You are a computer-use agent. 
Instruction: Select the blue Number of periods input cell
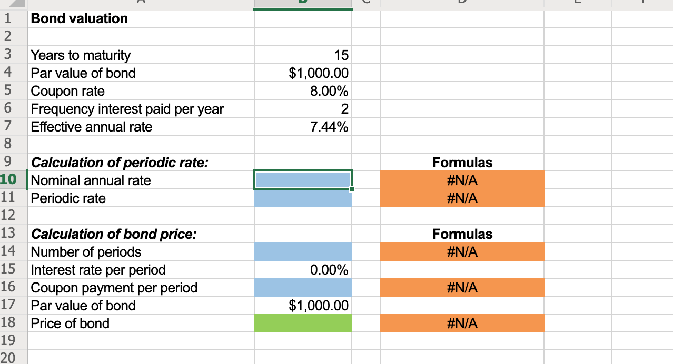302,252
